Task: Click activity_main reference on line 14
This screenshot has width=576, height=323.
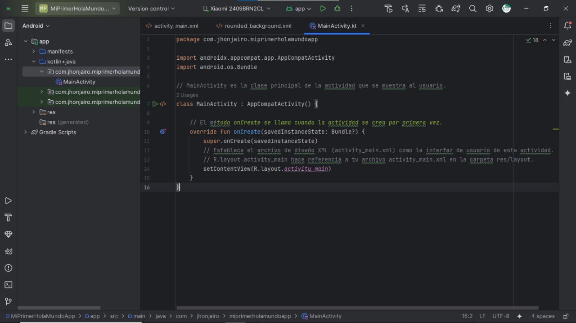Action: click(x=306, y=169)
